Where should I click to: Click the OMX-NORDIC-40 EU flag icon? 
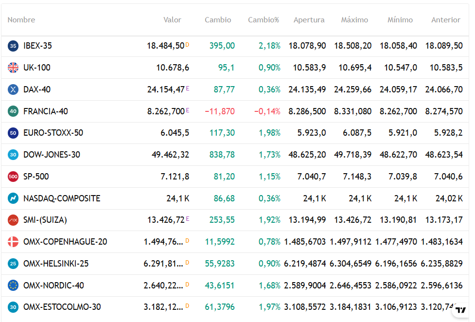click(13, 286)
